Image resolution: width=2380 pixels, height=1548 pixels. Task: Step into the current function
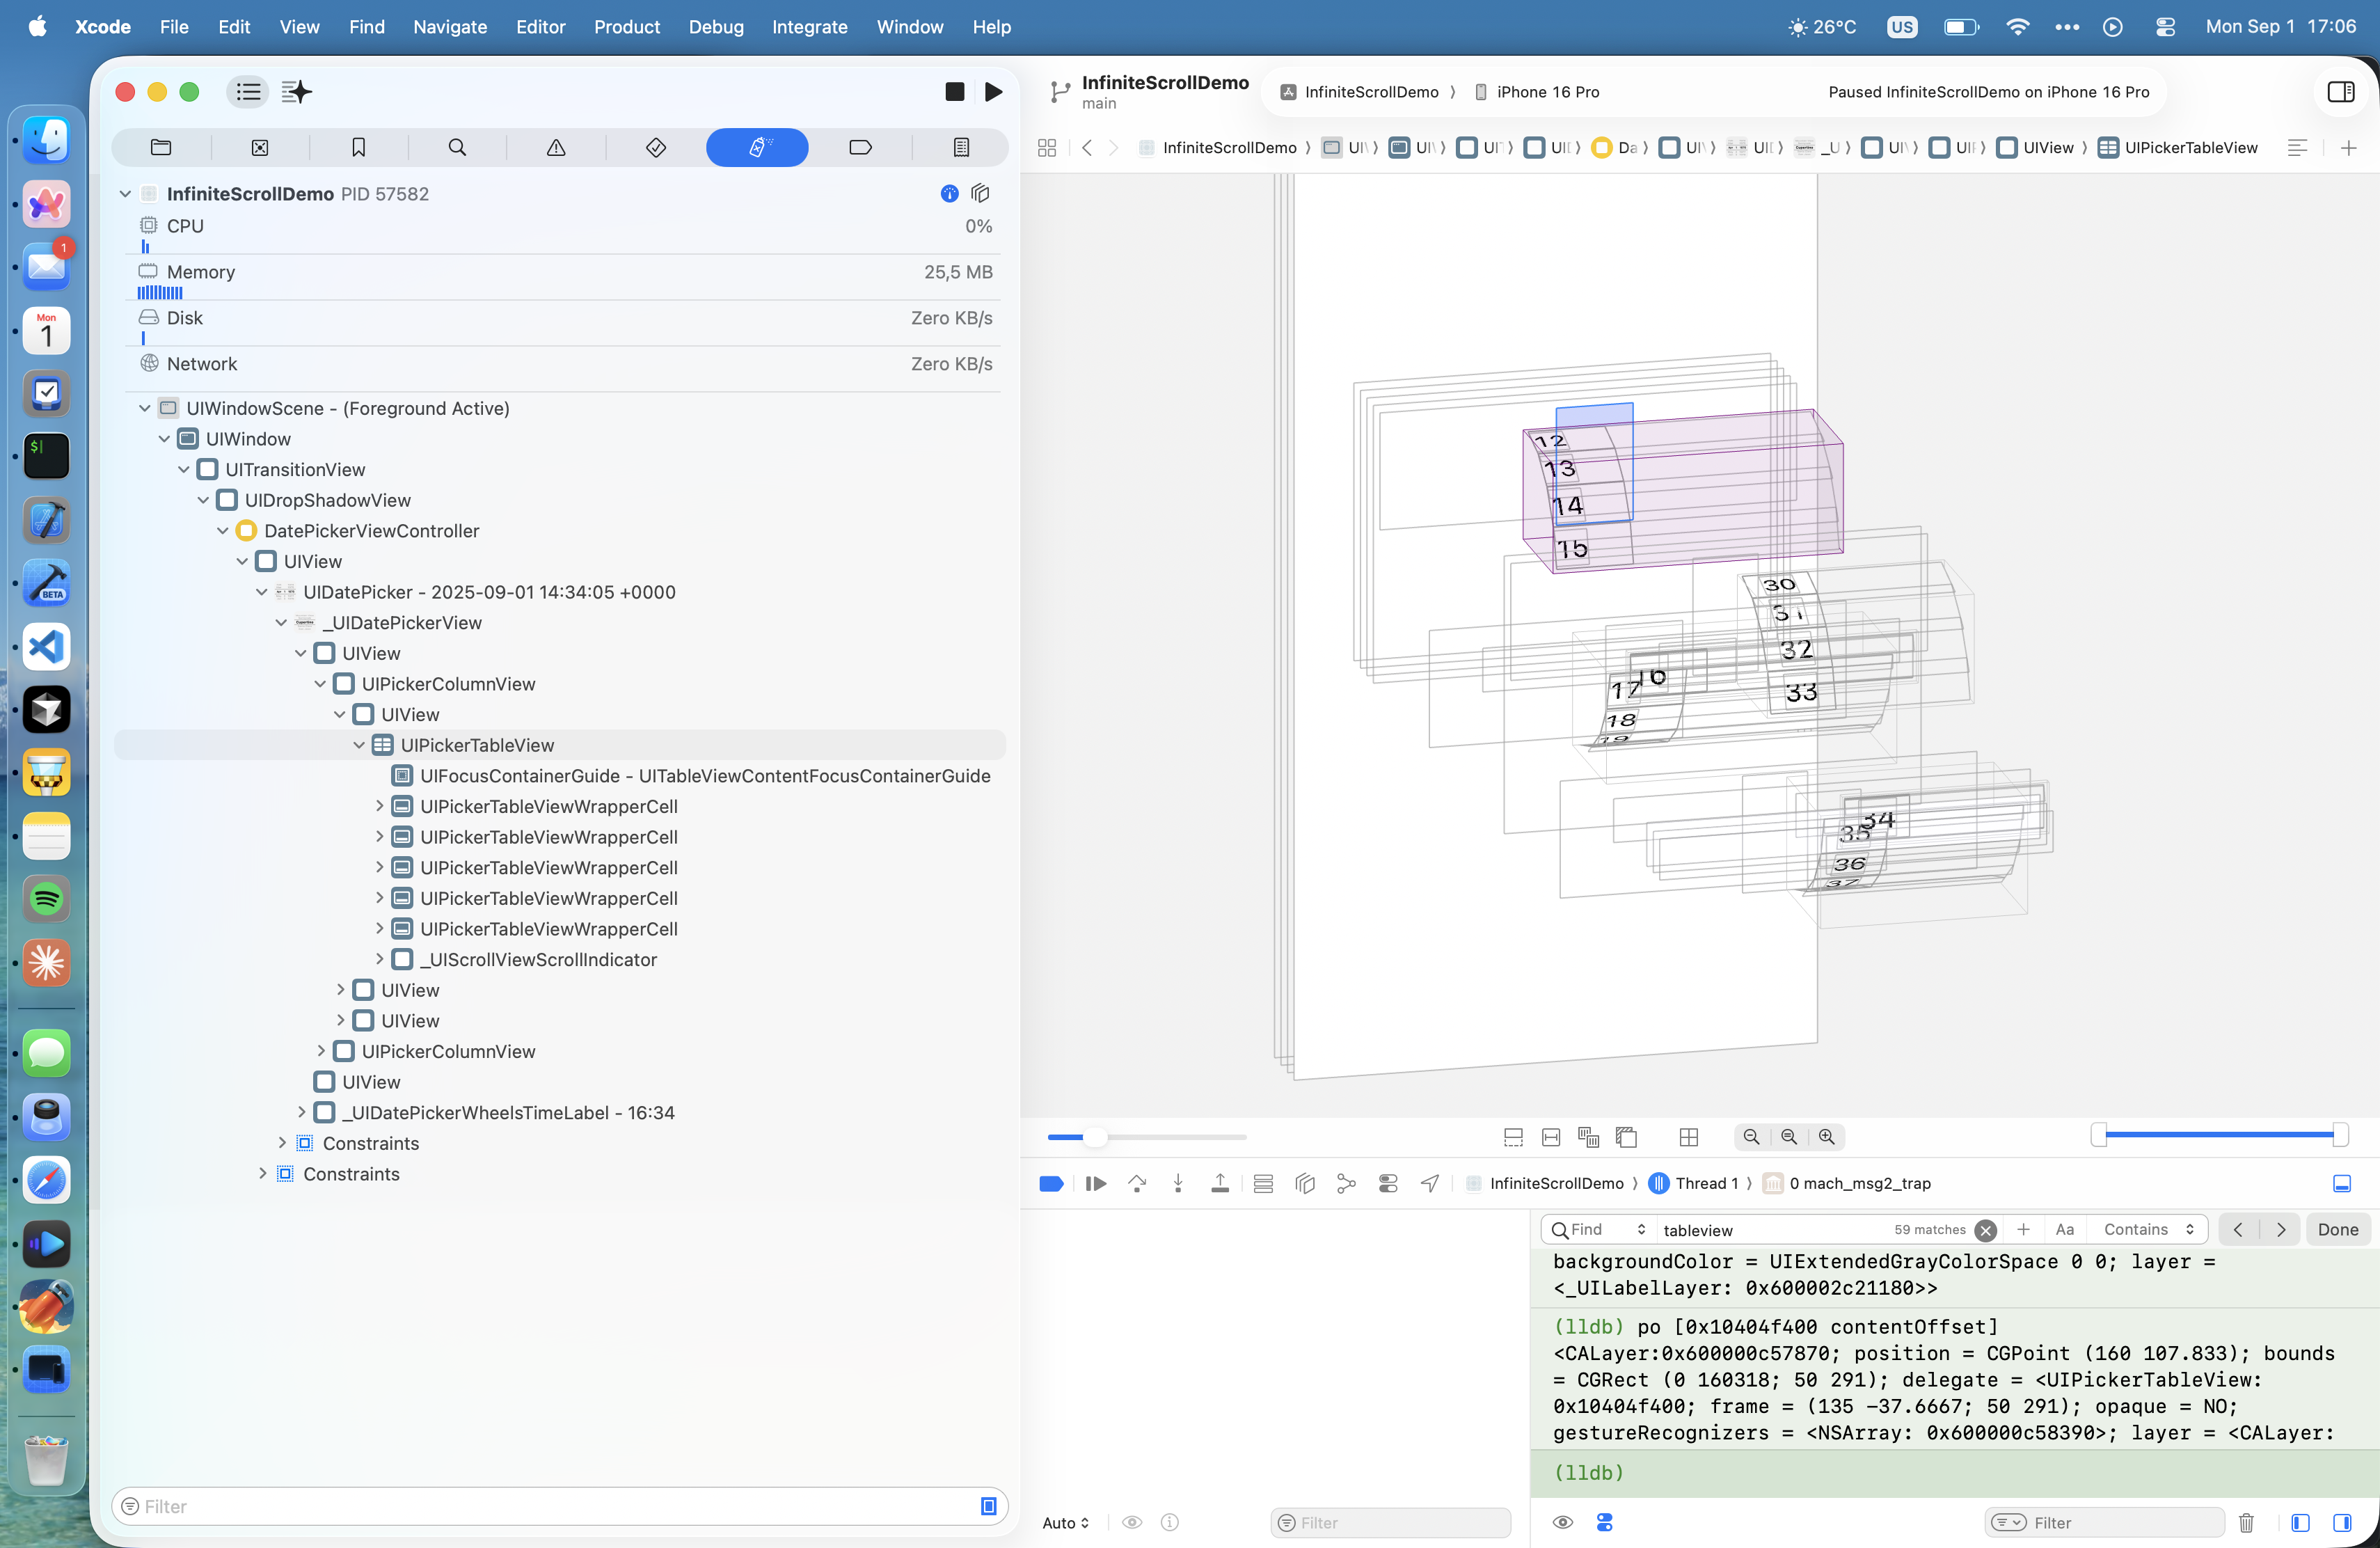click(x=1178, y=1183)
